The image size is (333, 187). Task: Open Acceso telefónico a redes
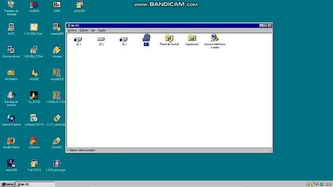214,38
